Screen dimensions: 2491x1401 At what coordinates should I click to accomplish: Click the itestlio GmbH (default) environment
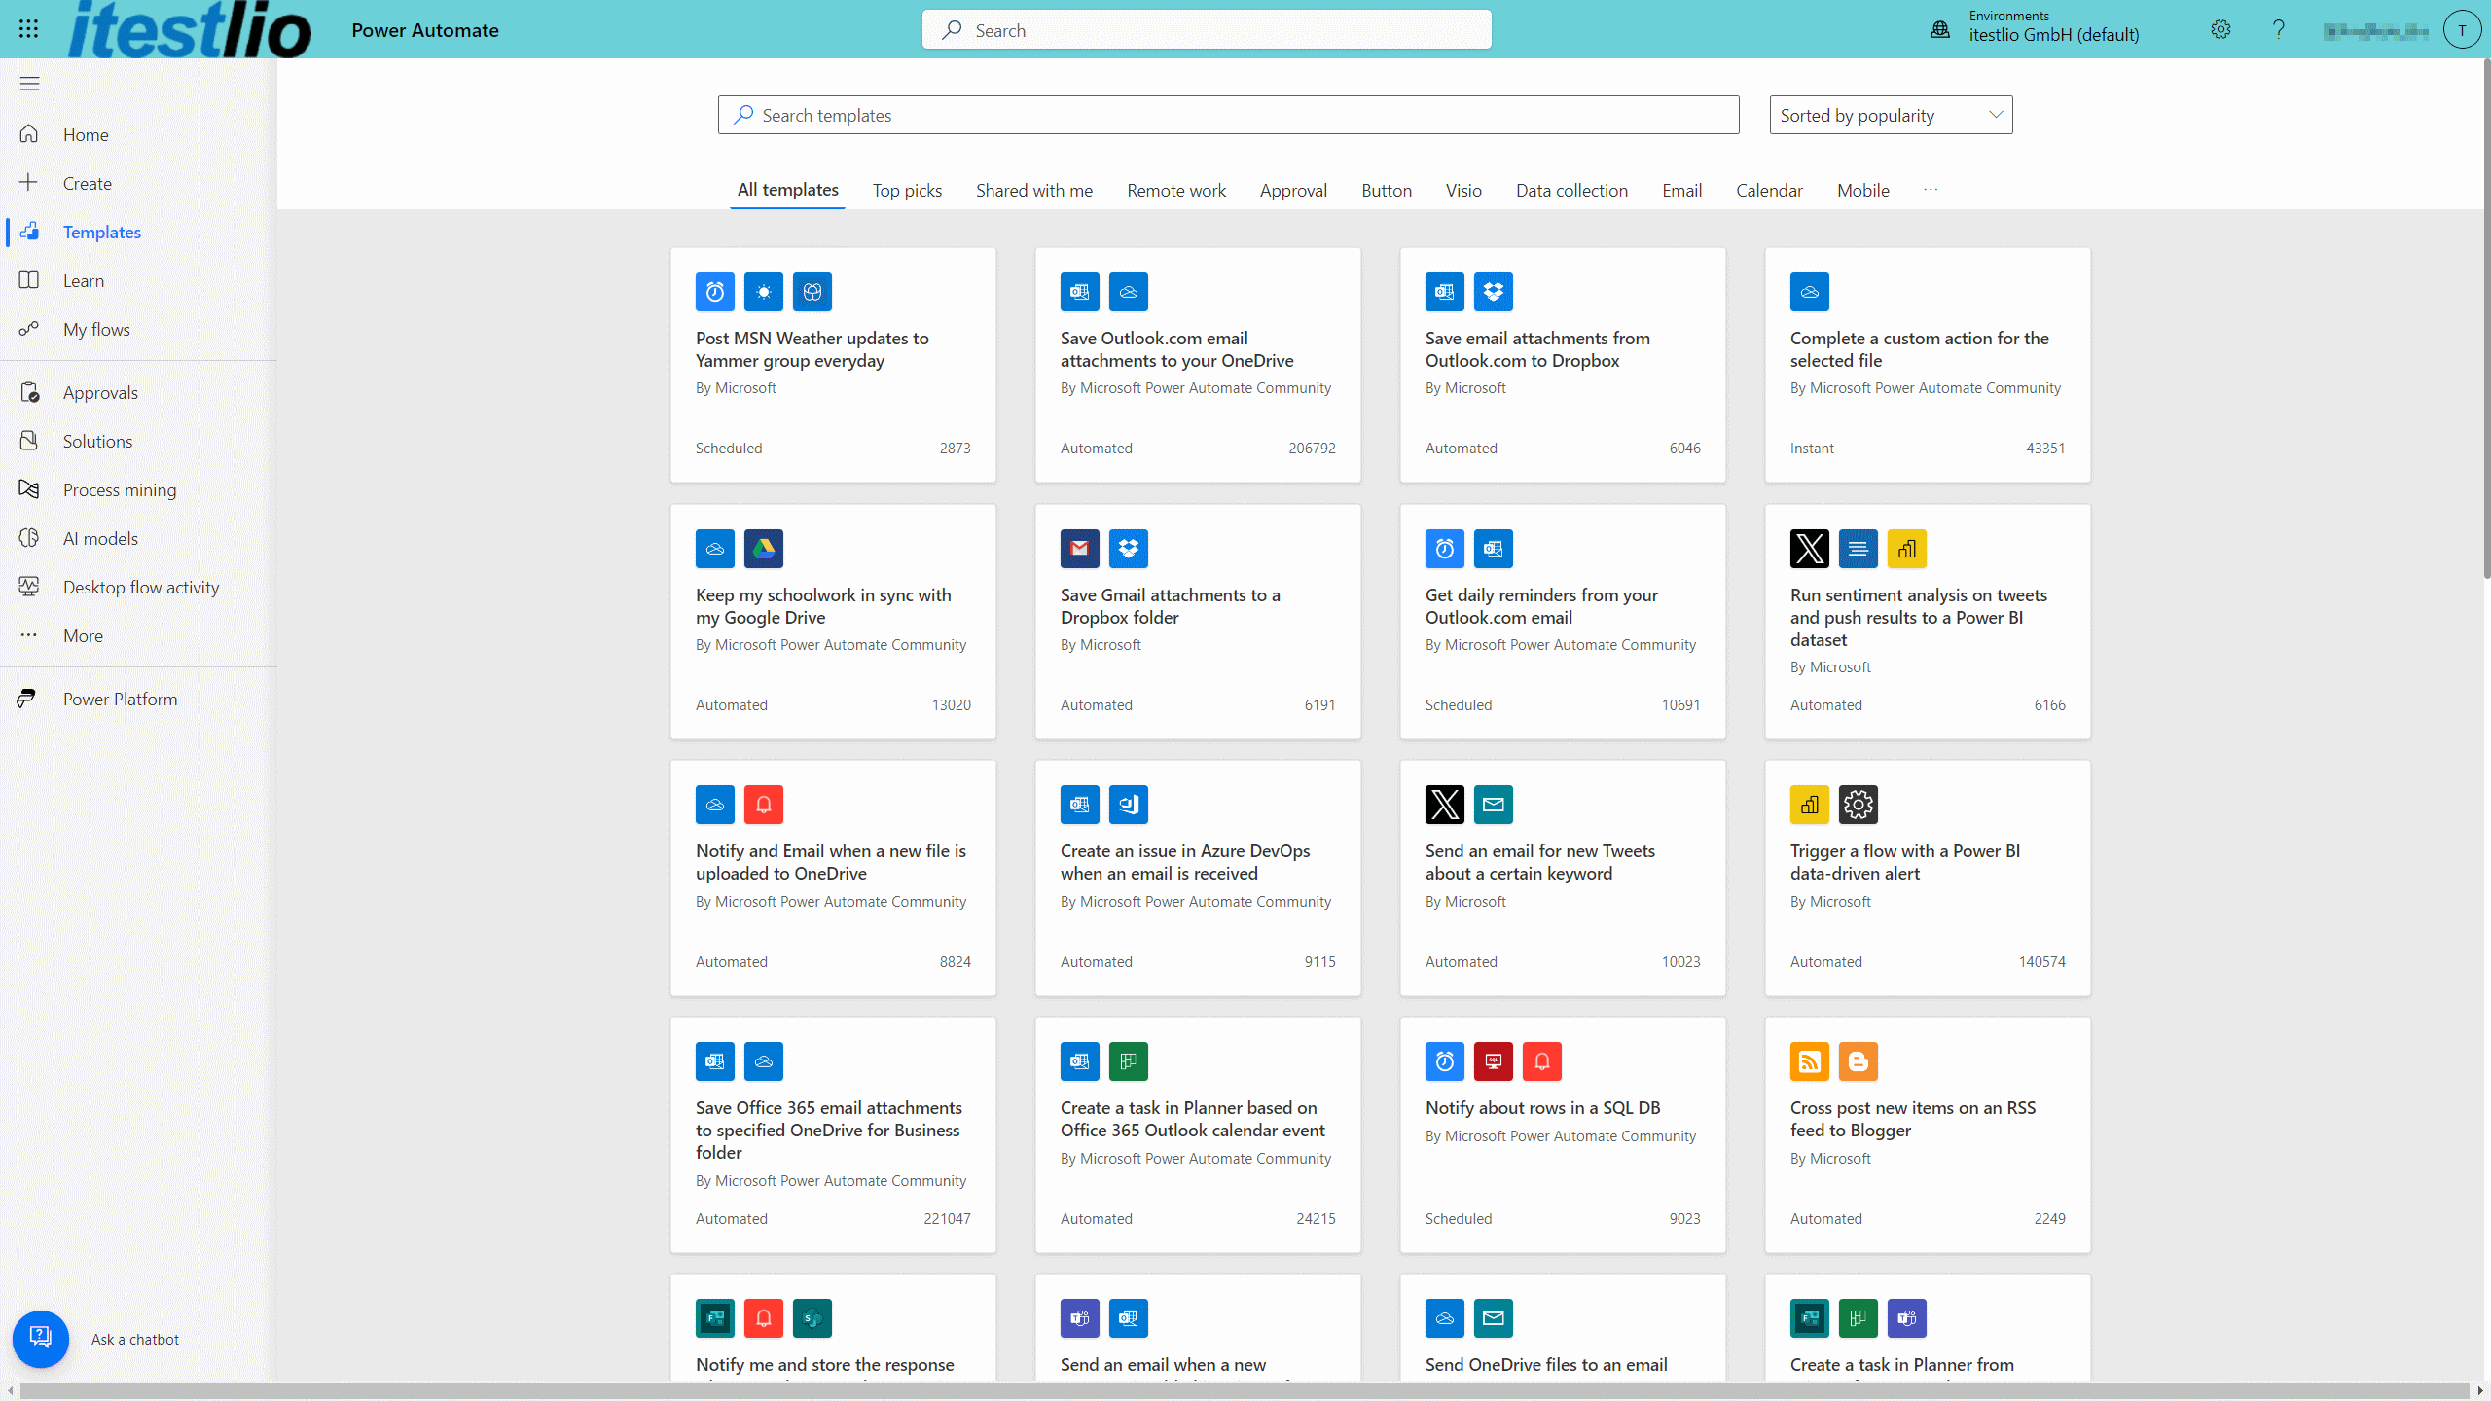click(2054, 35)
